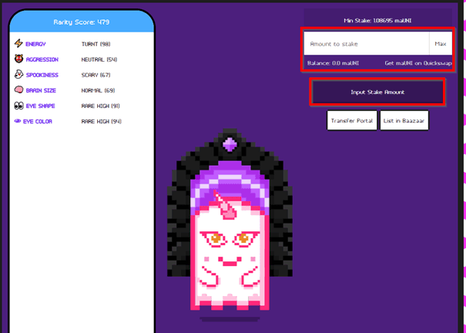Image resolution: width=466 pixels, height=333 pixels.
Task: Click the Eye Color eye icon
Action: coord(18,121)
